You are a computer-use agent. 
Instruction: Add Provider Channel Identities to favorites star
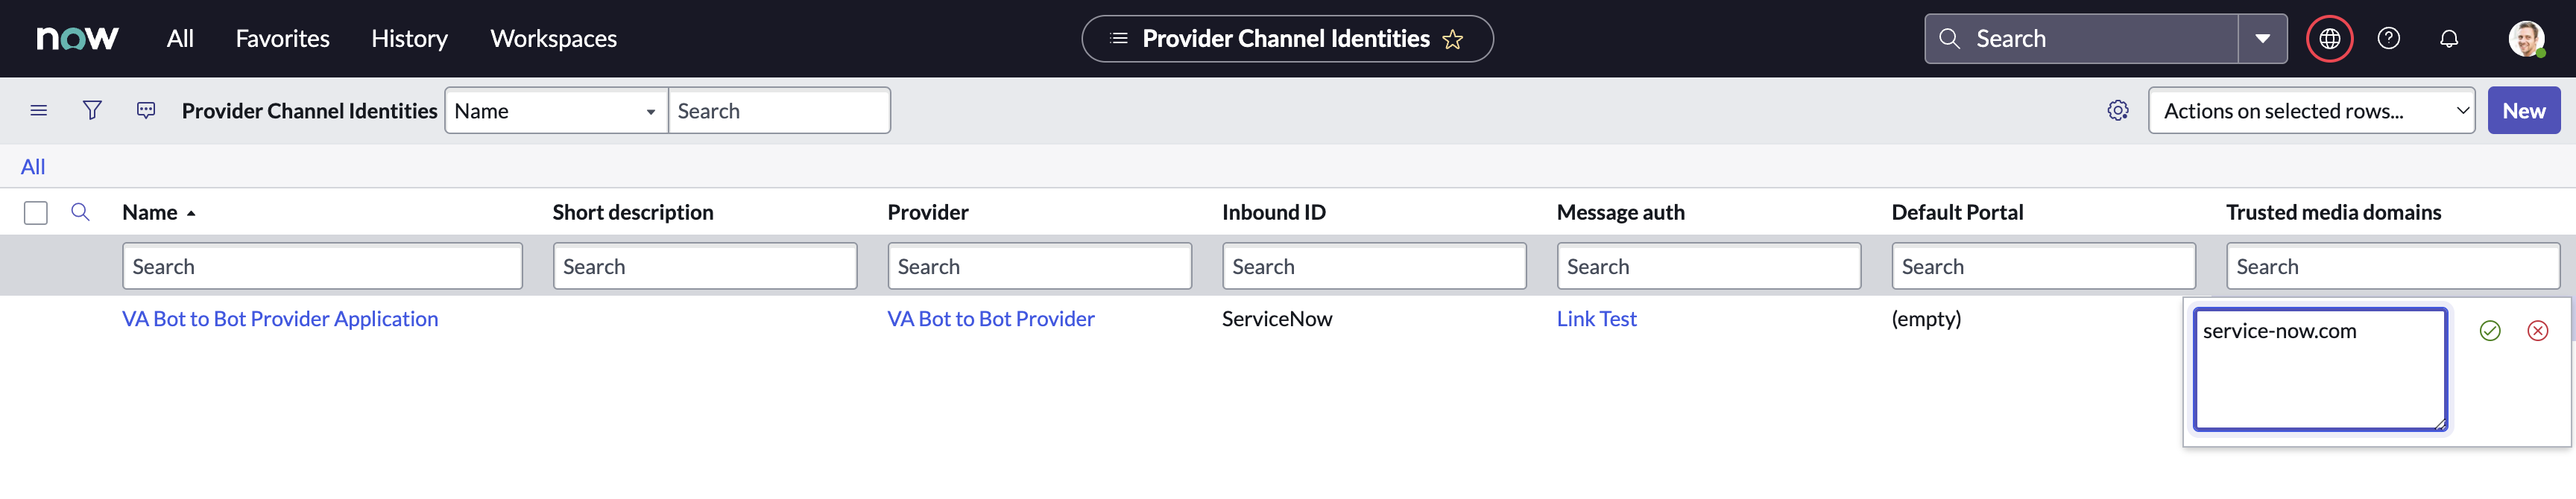pos(1452,39)
